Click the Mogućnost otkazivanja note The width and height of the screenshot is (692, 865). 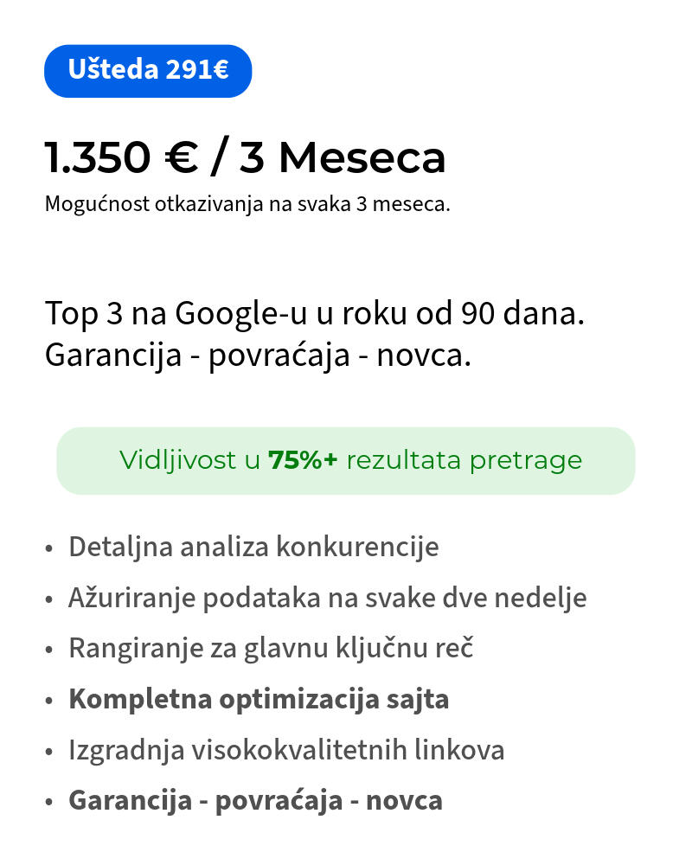(247, 205)
